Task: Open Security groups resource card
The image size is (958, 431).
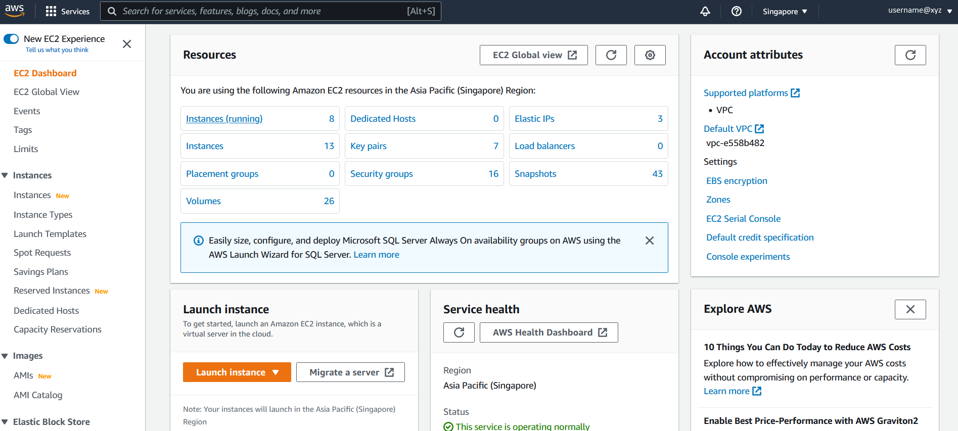Action: 424,174
